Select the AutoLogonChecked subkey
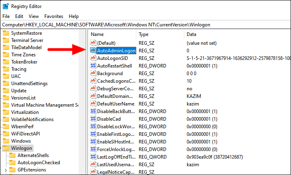The width and height of the screenshot is (291, 175). [39, 163]
